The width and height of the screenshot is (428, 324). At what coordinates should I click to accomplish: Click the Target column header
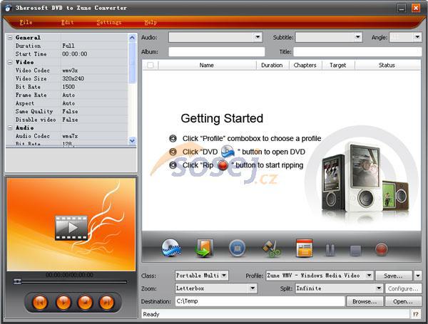[x=338, y=65]
